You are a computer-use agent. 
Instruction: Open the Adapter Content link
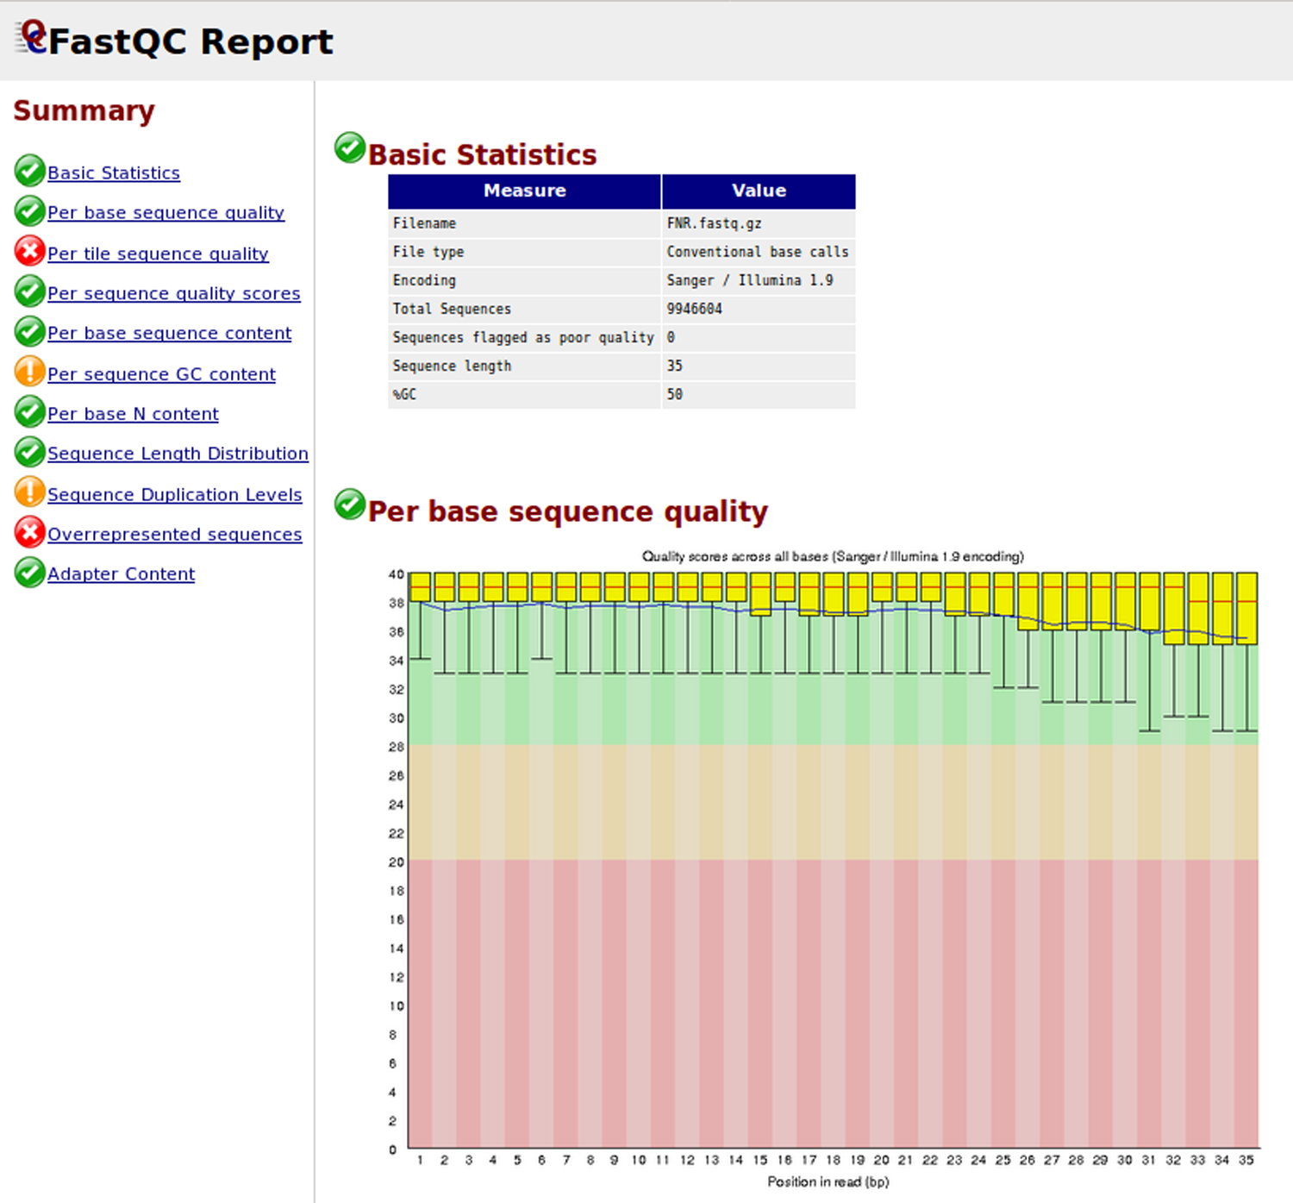pyautogui.click(x=121, y=574)
